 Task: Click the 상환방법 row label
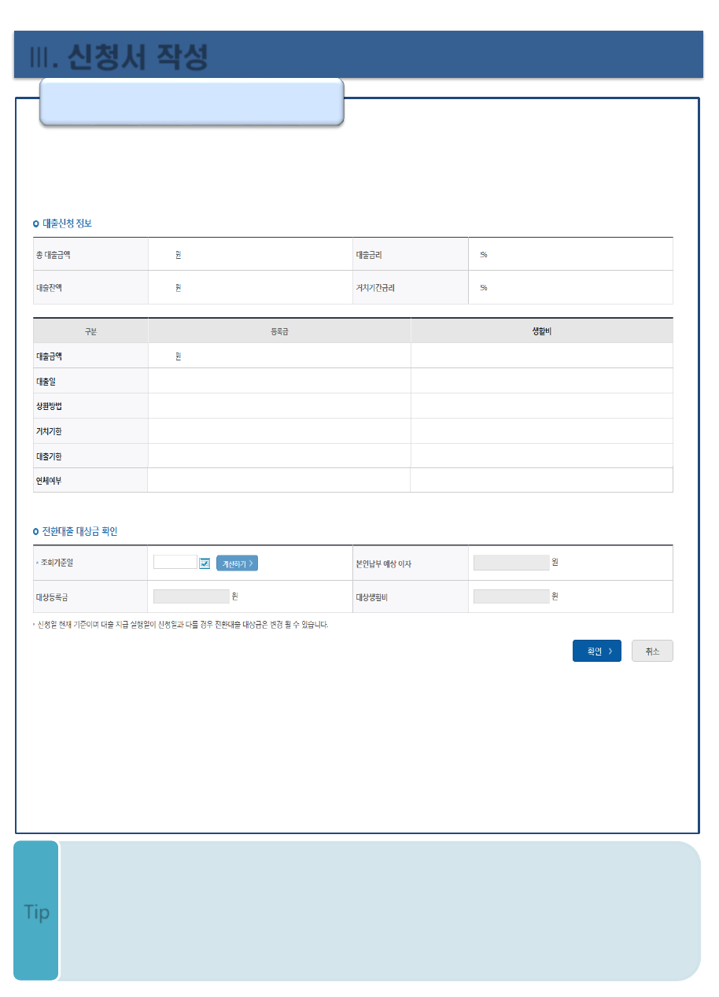click(49, 406)
